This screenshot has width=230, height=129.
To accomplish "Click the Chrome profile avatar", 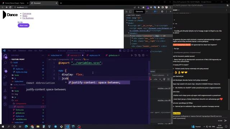I will [166, 7].
